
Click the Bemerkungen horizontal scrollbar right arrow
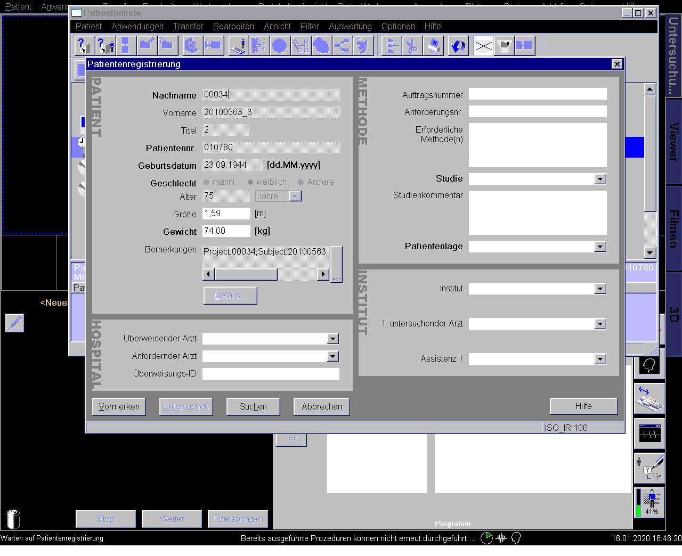323,274
